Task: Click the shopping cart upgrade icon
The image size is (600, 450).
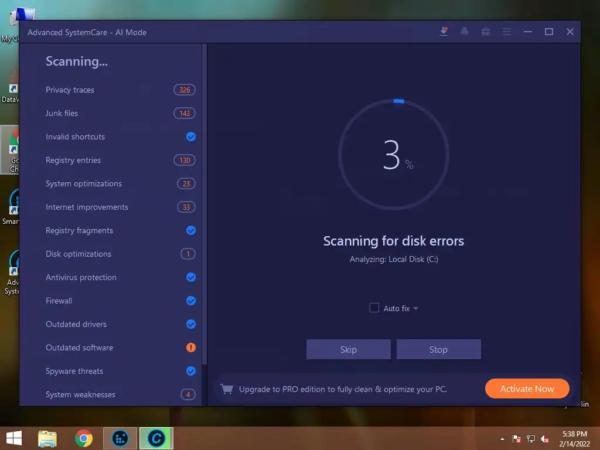Action: coord(227,389)
